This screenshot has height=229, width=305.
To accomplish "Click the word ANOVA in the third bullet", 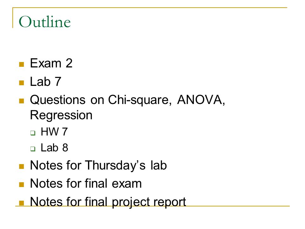I will (201, 100).
